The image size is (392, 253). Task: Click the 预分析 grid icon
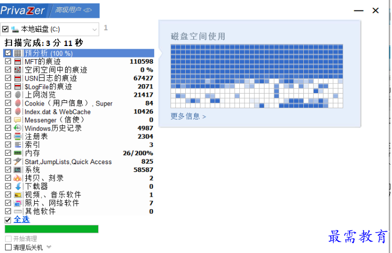click(17, 53)
